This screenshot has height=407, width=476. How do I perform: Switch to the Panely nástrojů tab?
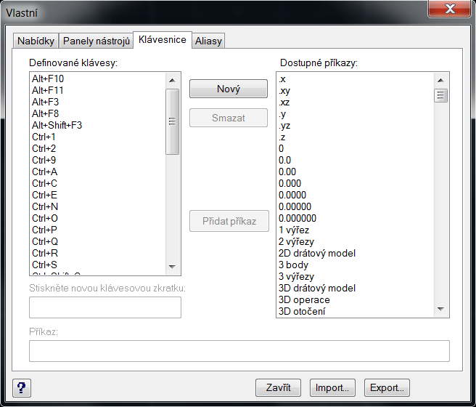[97, 41]
